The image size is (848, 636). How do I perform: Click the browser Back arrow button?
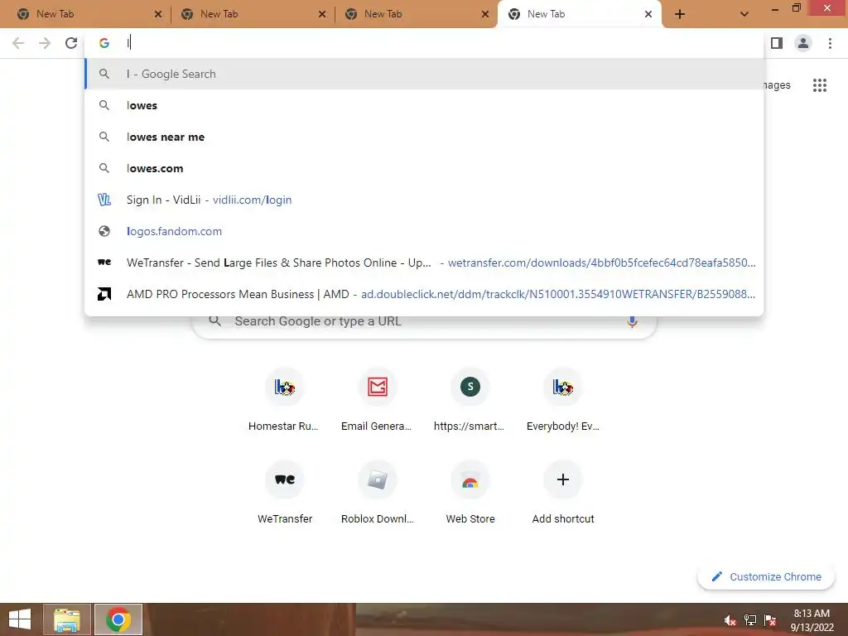[18, 43]
